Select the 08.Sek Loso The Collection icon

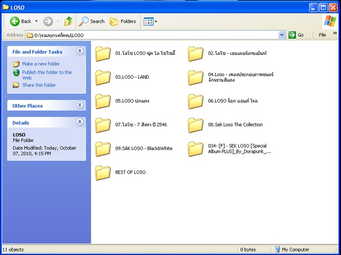click(196, 125)
